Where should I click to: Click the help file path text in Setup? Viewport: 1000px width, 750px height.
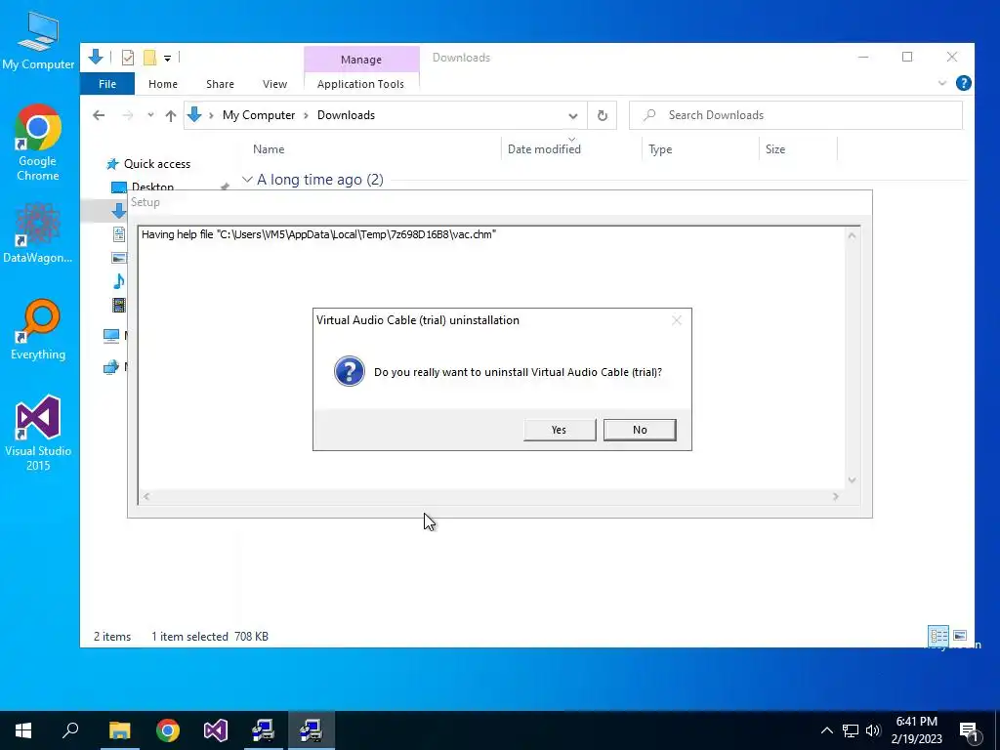pos(318,234)
